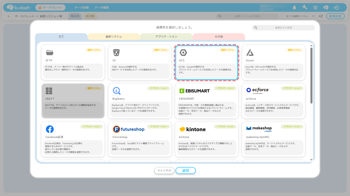This screenshot has height=196, width=350.
Task: Click the EBISUMART card name text
Action: [187, 99]
